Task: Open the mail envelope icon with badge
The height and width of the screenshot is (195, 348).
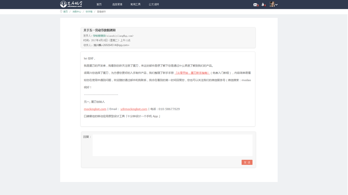Action: click(256, 5)
